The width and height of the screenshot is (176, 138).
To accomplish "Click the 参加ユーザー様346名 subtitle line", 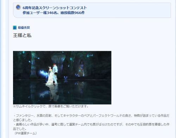I will [54, 13].
